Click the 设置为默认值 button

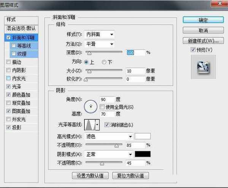click(90, 176)
